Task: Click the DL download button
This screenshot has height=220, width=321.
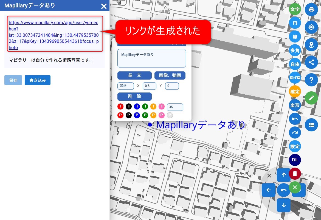Action: [x=295, y=160]
